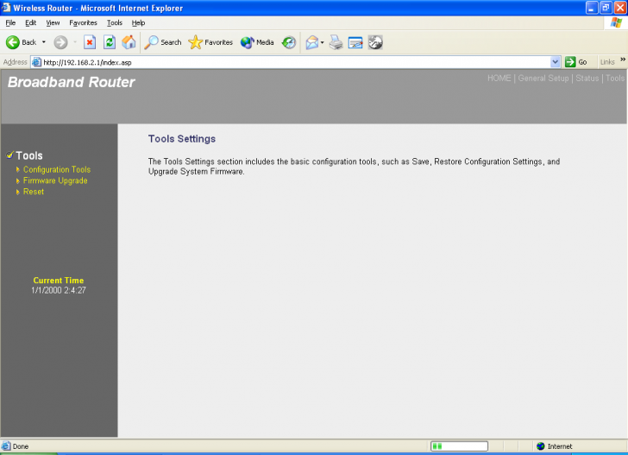Open the Search toolbar button
628x455 pixels.
click(163, 42)
